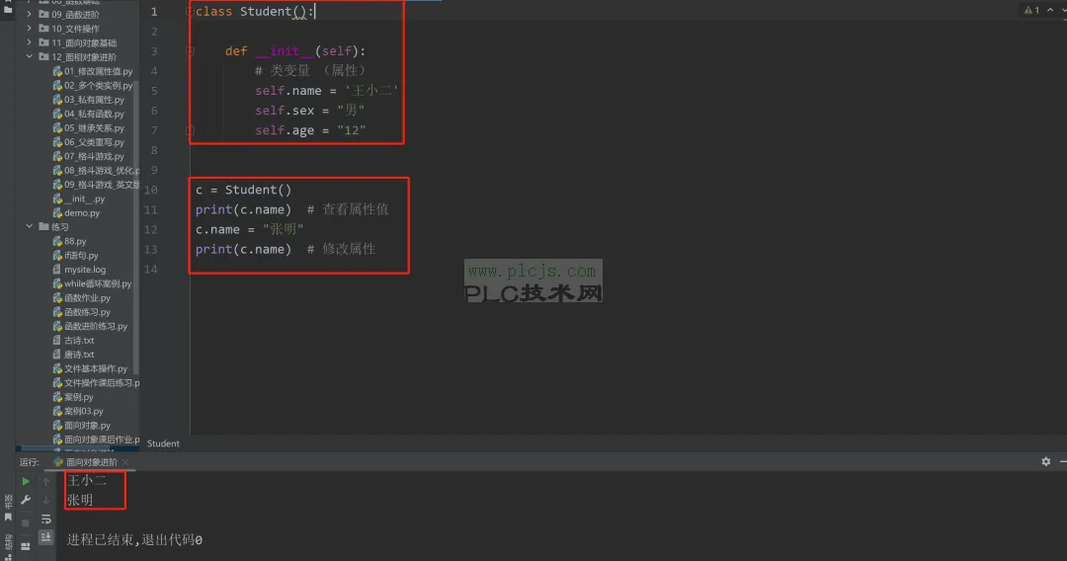Image resolution: width=1067 pixels, height=561 pixels.
Task: Open project tool window folder icon
Action: tap(8, 10)
